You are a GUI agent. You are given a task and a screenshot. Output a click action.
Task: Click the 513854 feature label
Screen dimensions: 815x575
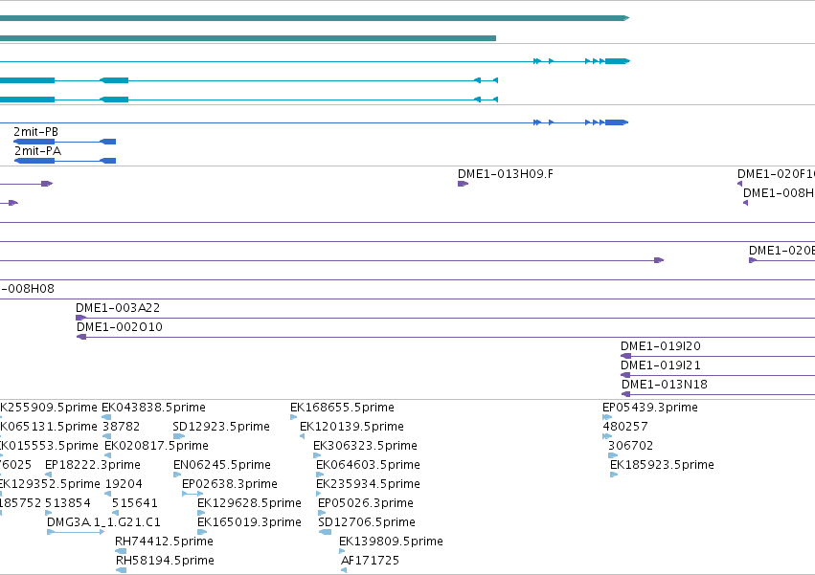click(68, 503)
